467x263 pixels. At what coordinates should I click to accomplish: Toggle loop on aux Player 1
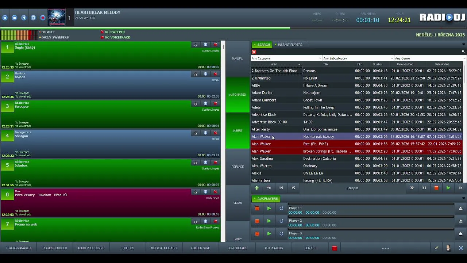click(x=281, y=209)
